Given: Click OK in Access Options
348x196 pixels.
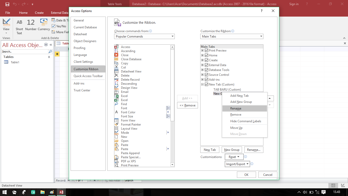Looking at the screenshot, I should tap(246, 175).
